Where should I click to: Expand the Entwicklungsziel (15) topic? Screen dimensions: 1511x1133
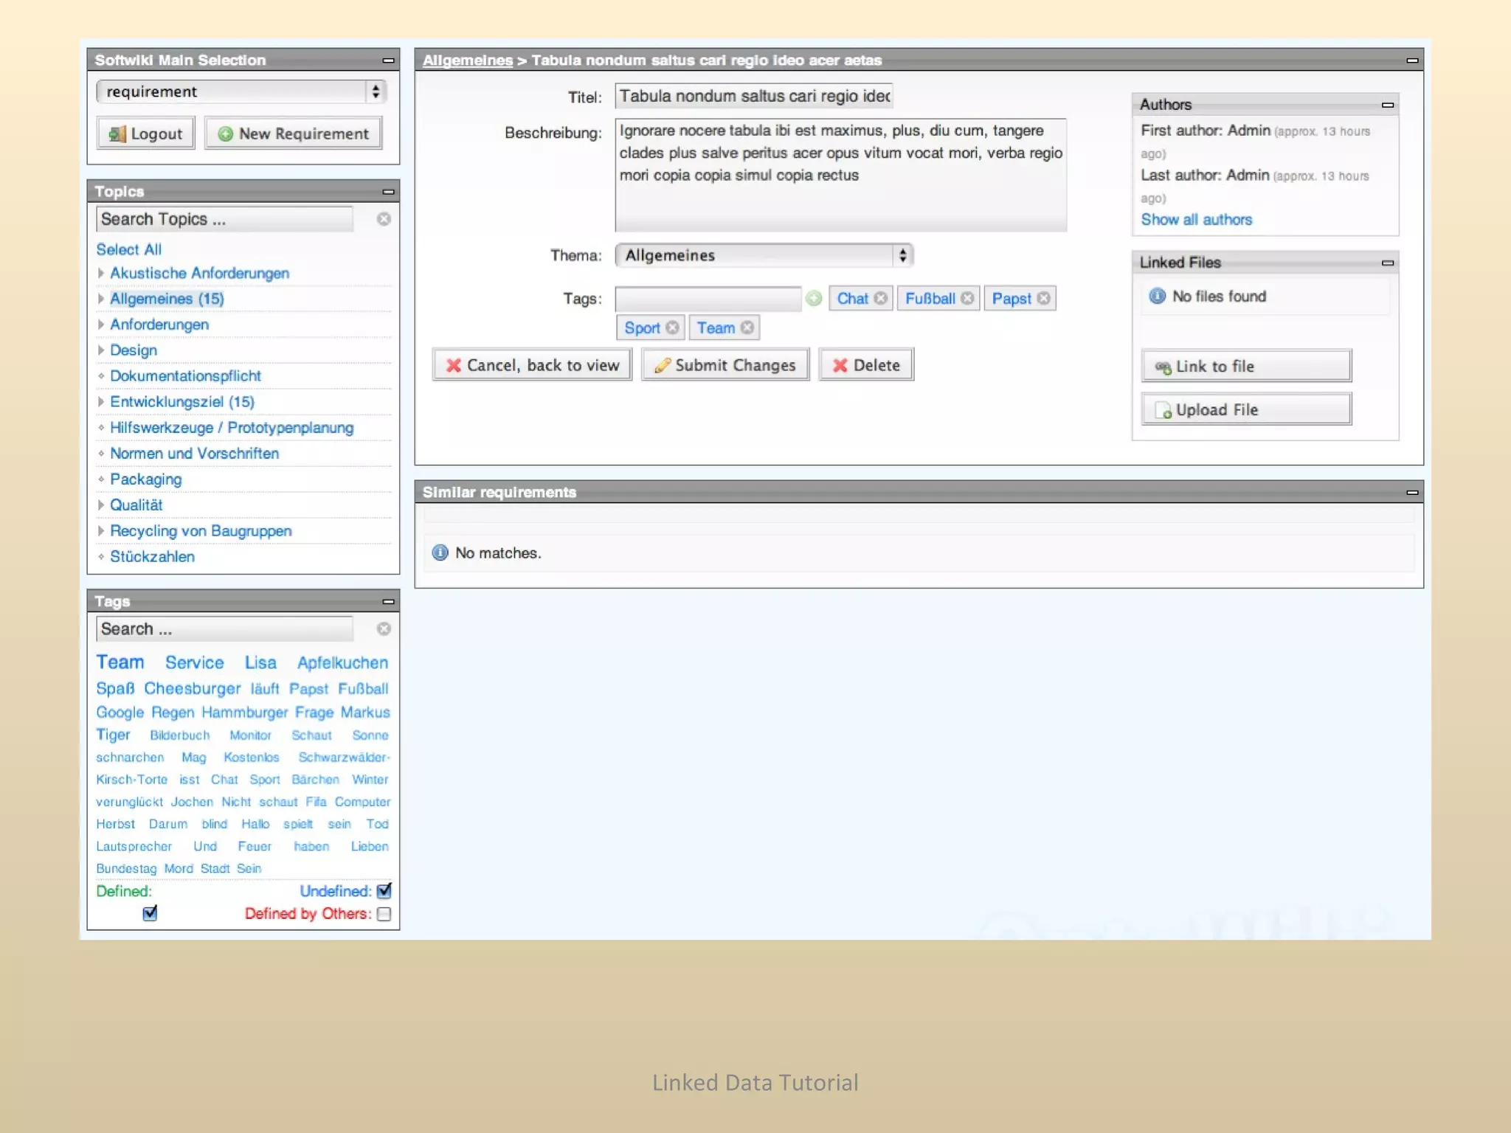click(101, 402)
